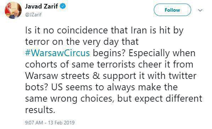Open the #WarsawCircus hashtag link
The height and width of the screenshot is (129, 212).
57,53
